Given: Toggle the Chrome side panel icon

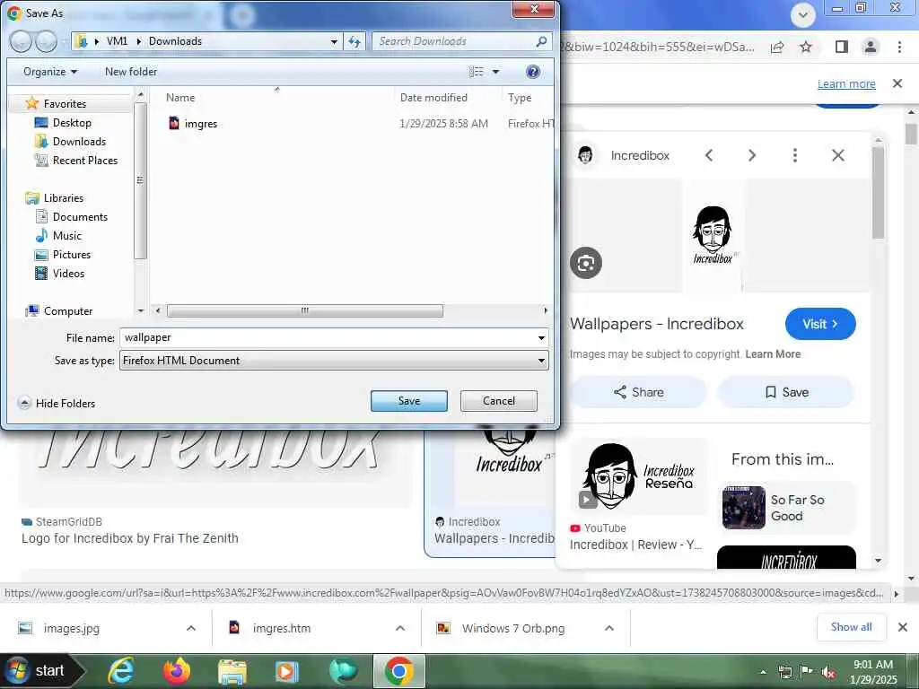Looking at the screenshot, I should coord(842,47).
